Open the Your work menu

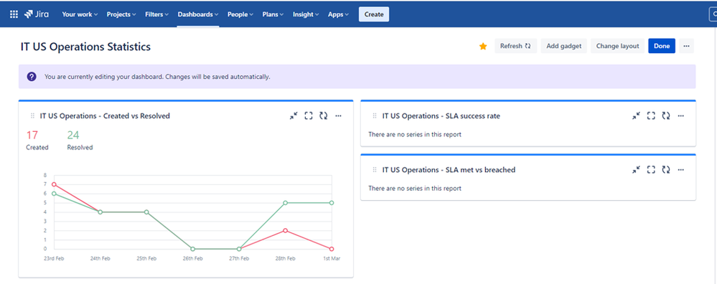pyautogui.click(x=80, y=14)
